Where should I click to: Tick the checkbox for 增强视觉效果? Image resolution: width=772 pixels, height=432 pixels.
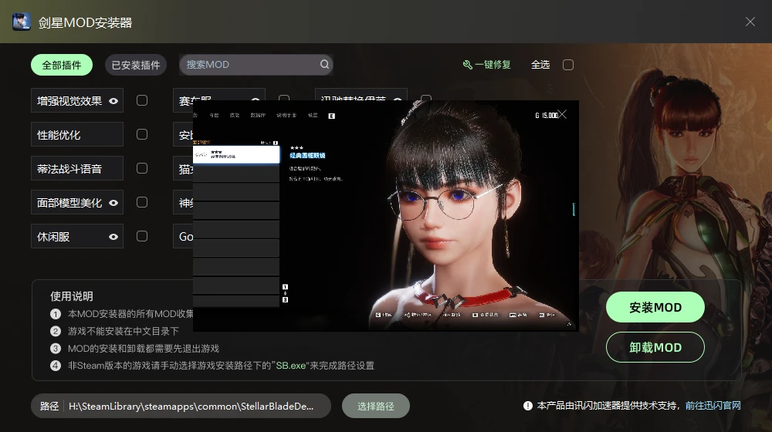coord(142,100)
